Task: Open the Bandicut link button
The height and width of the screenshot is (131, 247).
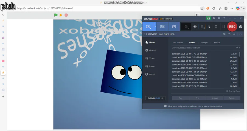Action: coord(155,98)
